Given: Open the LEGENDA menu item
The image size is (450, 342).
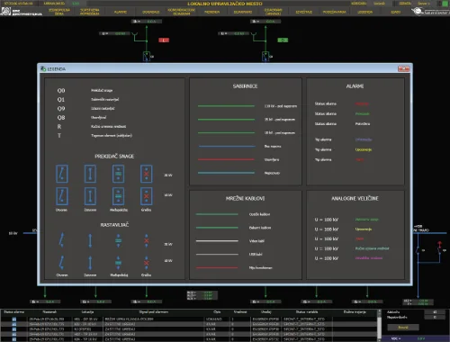Looking at the screenshot, I should (x=364, y=12).
